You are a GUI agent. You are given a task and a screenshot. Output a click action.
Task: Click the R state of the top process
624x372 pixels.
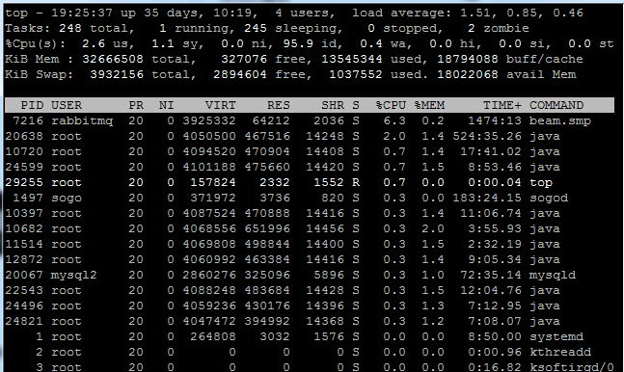click(356, 182)
